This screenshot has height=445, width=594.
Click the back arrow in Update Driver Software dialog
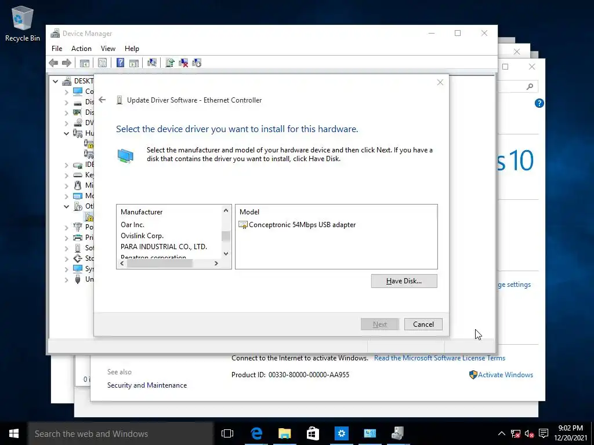coord(102,100)
